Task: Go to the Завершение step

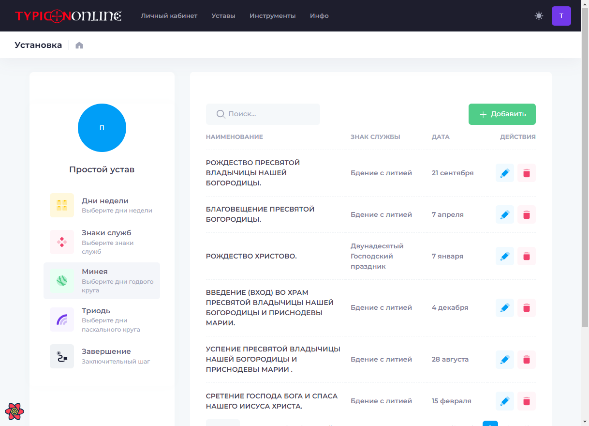Action: [x=102, y=356]
